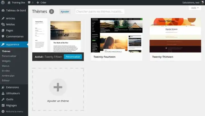Click the Apparence paintbrush icon
The width and height of the screenshot is (205, 116).
tap(3, 44)
